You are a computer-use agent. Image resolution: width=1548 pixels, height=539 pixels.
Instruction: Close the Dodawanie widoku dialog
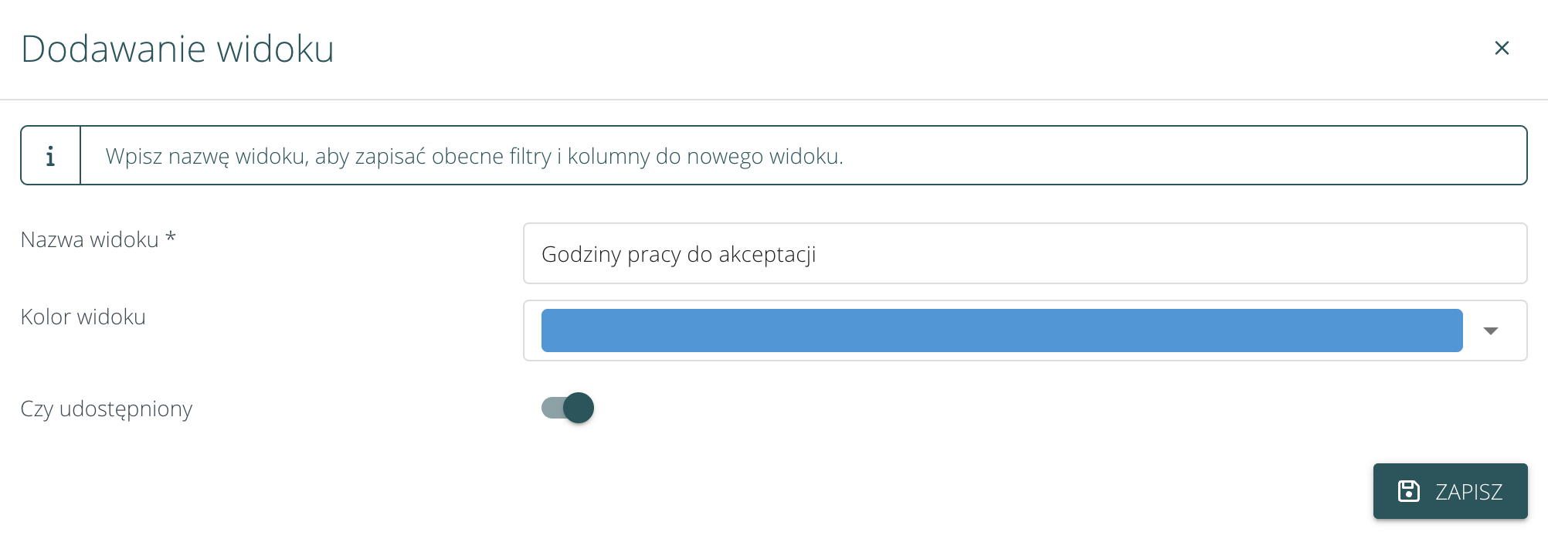tap(1502, 48)
